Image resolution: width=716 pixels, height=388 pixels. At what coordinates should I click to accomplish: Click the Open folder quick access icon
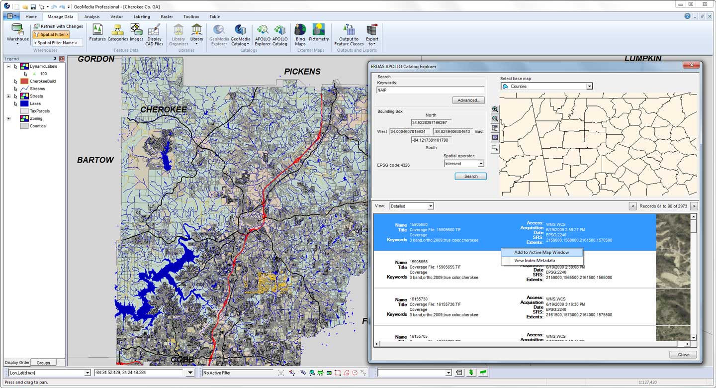[25, 6]
